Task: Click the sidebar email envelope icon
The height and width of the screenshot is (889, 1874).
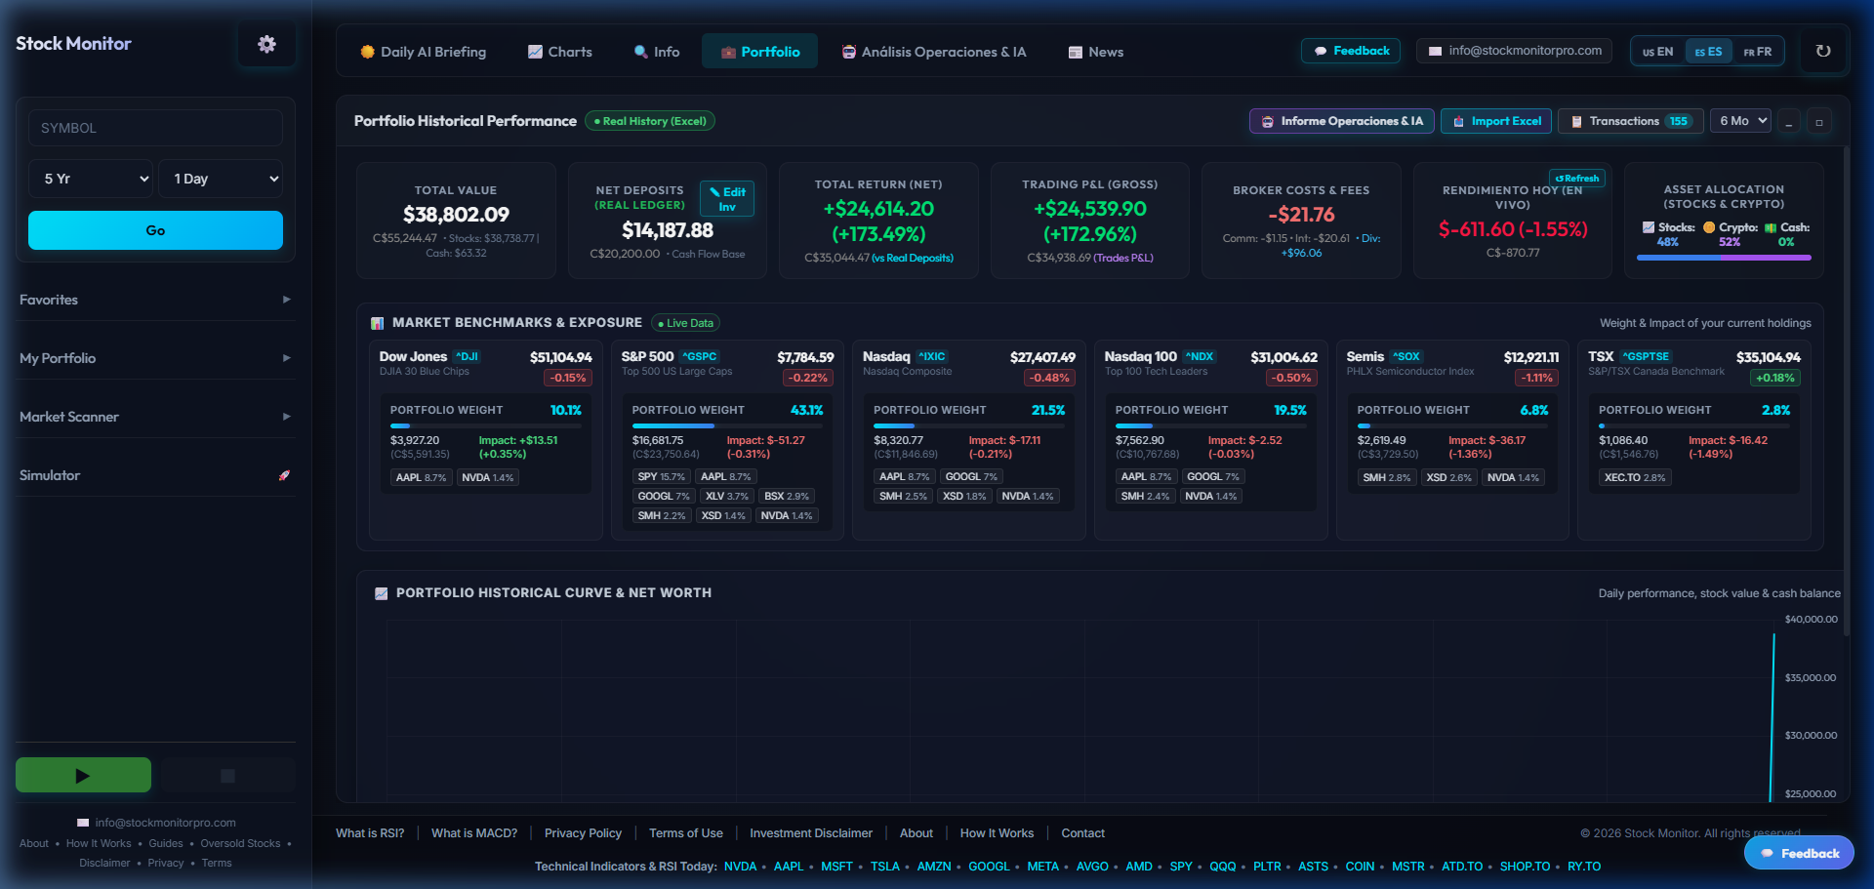Action: tap(83, 823)
